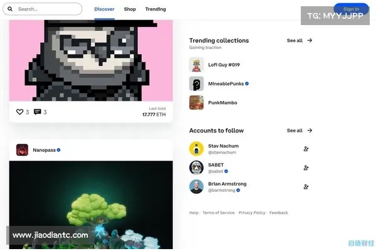This screenshot has height=251, width=376.
Task: Like the pixel owl NFT post
Action: pyautogui.click(x=19, y=112)
